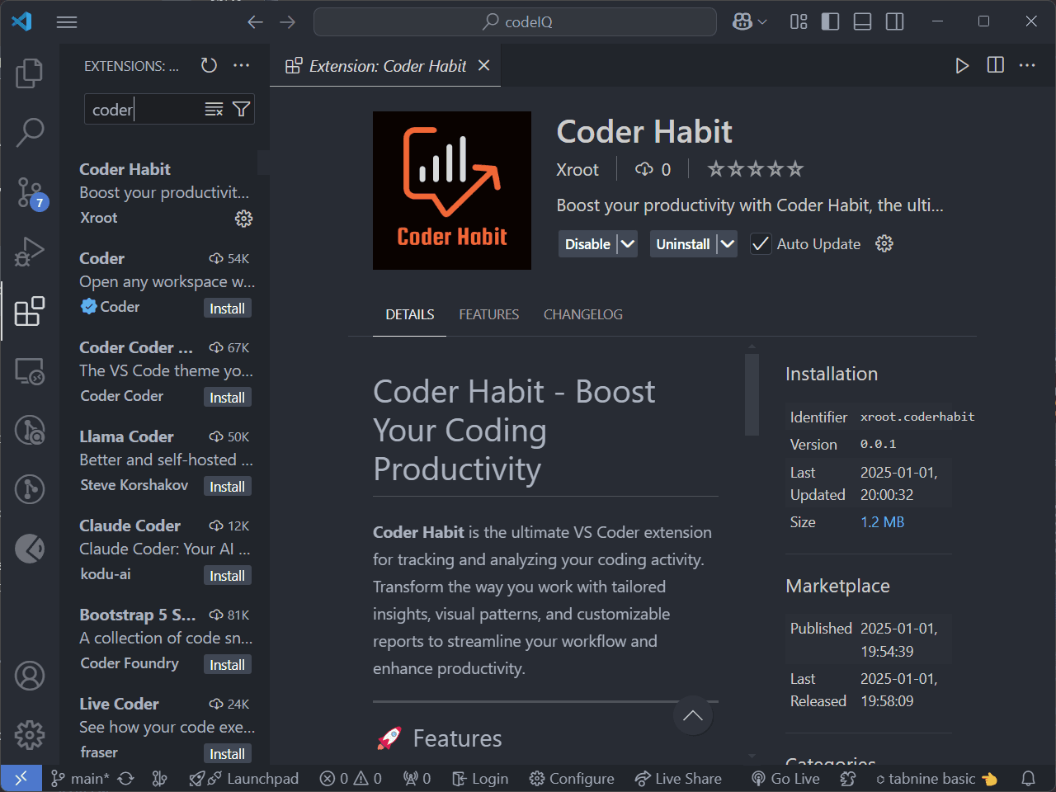Go back with the left arrow
This screenshot has width=1056, height=792.
click(x=255, y=22)
